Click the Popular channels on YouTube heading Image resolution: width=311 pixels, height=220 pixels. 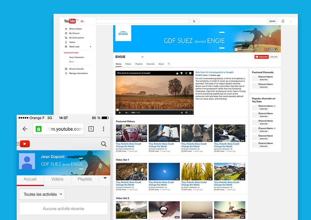[264, 100]
